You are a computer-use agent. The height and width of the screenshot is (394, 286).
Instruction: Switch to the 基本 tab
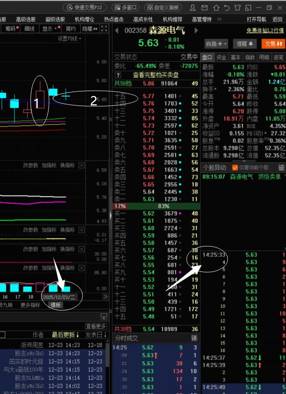236,57
